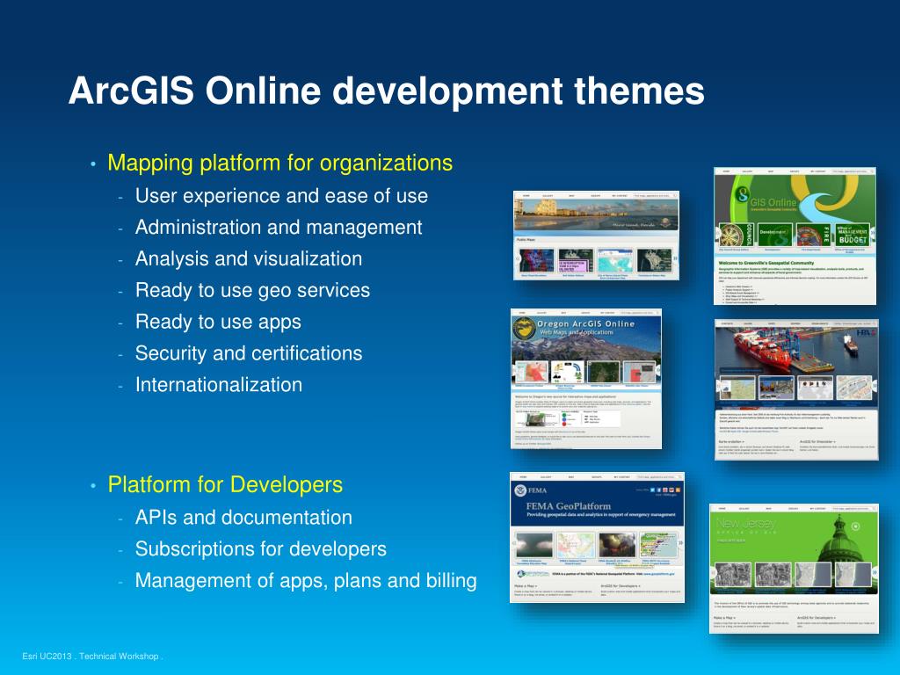Click the red container ship harbor image
The height and width of the screenshot is (675, 900).
pos(796,350)
